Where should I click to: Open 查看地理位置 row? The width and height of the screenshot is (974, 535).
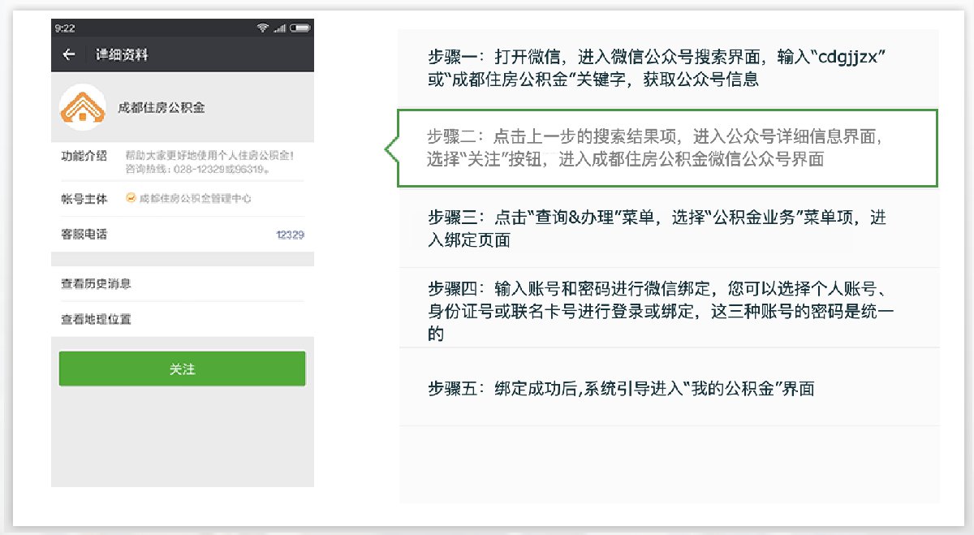[x=183, y=319]
